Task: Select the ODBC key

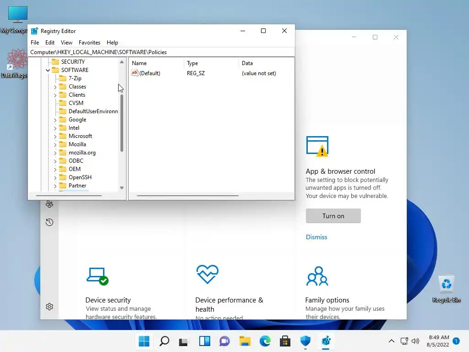Action: pyautogui.click(x=76, y=161)
